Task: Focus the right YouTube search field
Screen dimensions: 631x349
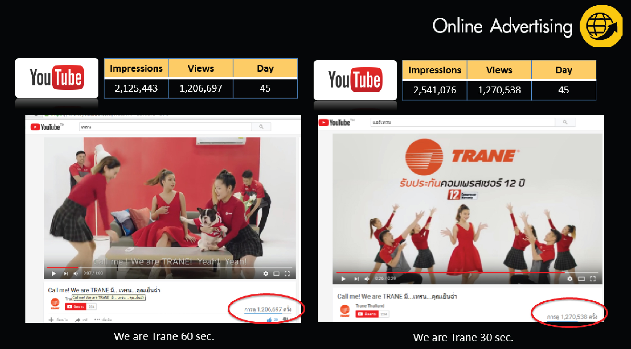Action: 463,122
